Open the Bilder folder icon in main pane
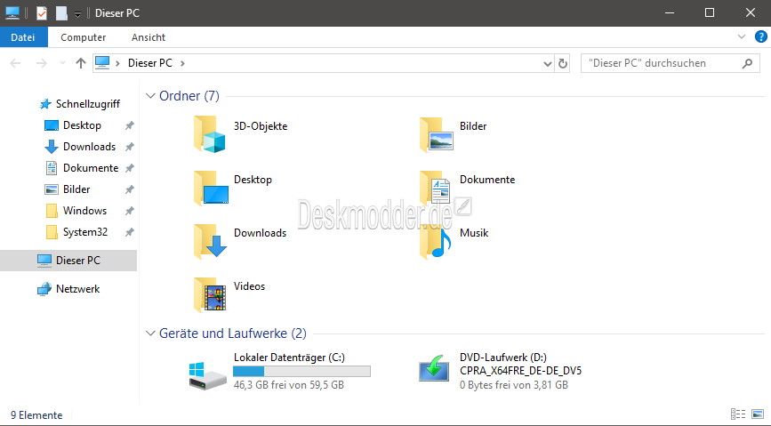 [436, 134]
